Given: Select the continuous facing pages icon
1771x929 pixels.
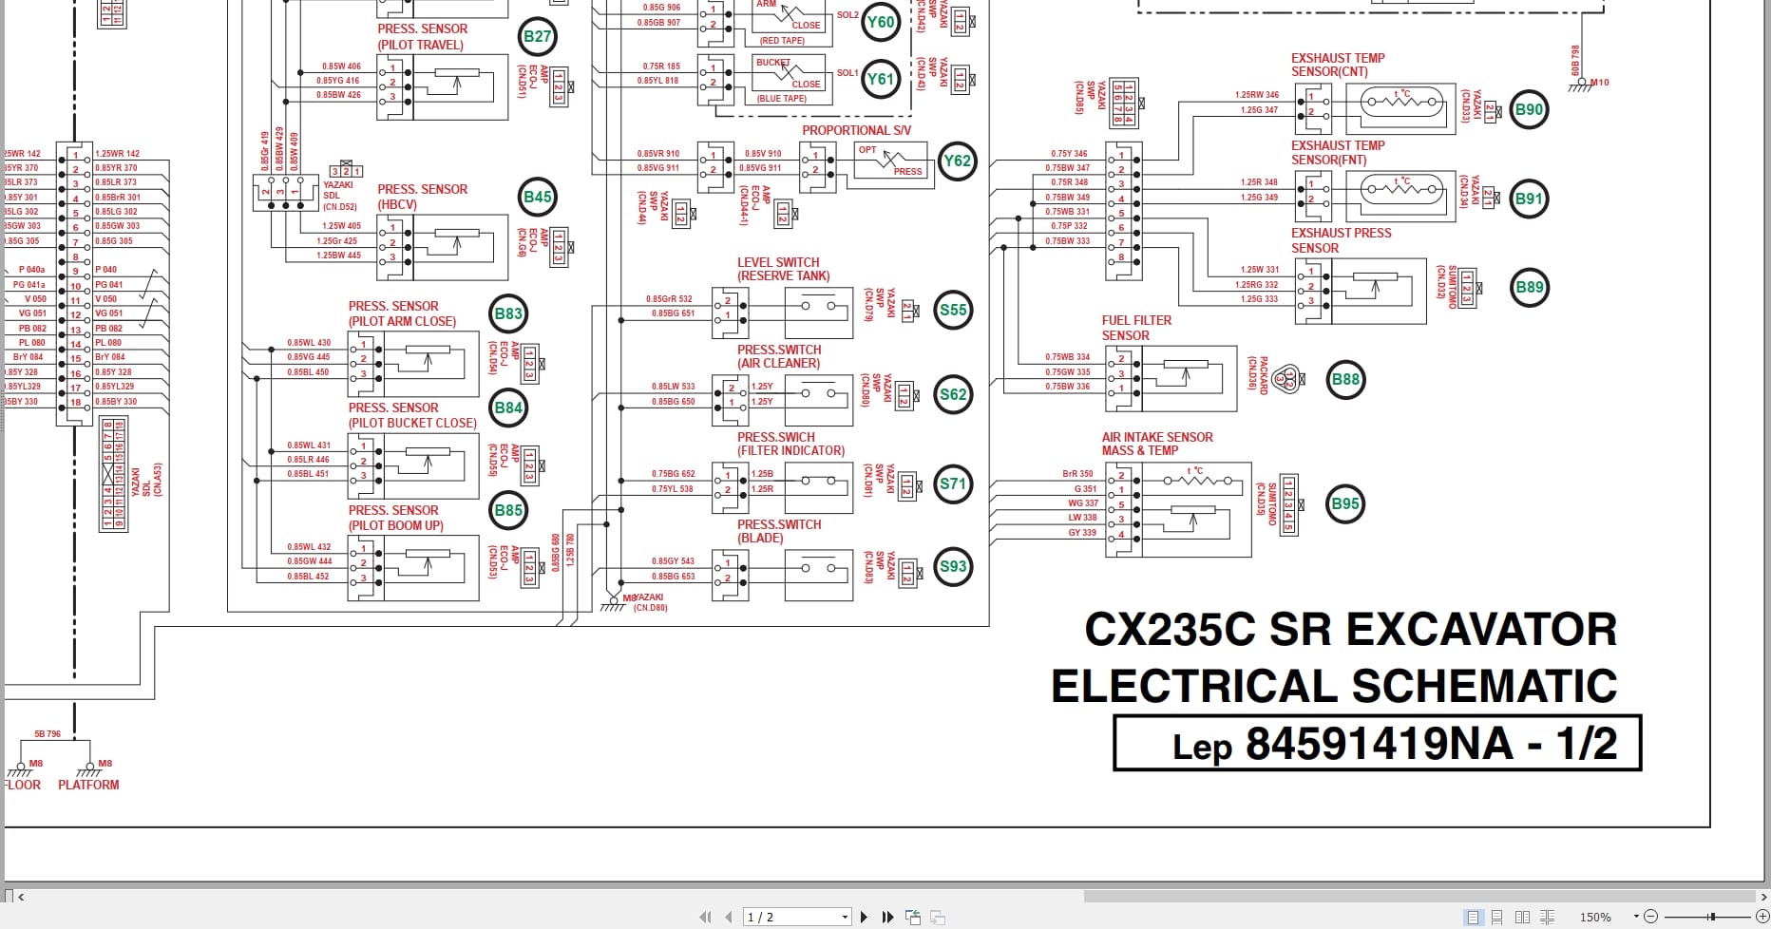Looking at the screenshot, I should point(1549,917).
